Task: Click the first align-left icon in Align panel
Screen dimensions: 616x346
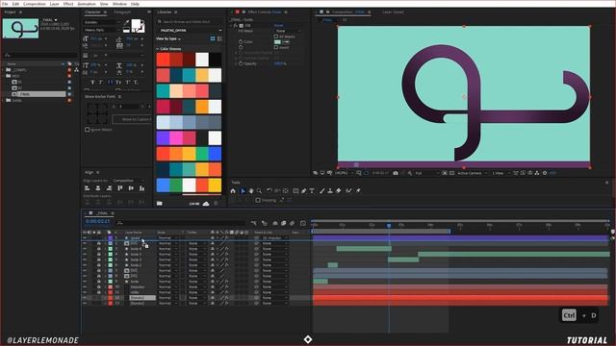Action: tap(88, 188)
